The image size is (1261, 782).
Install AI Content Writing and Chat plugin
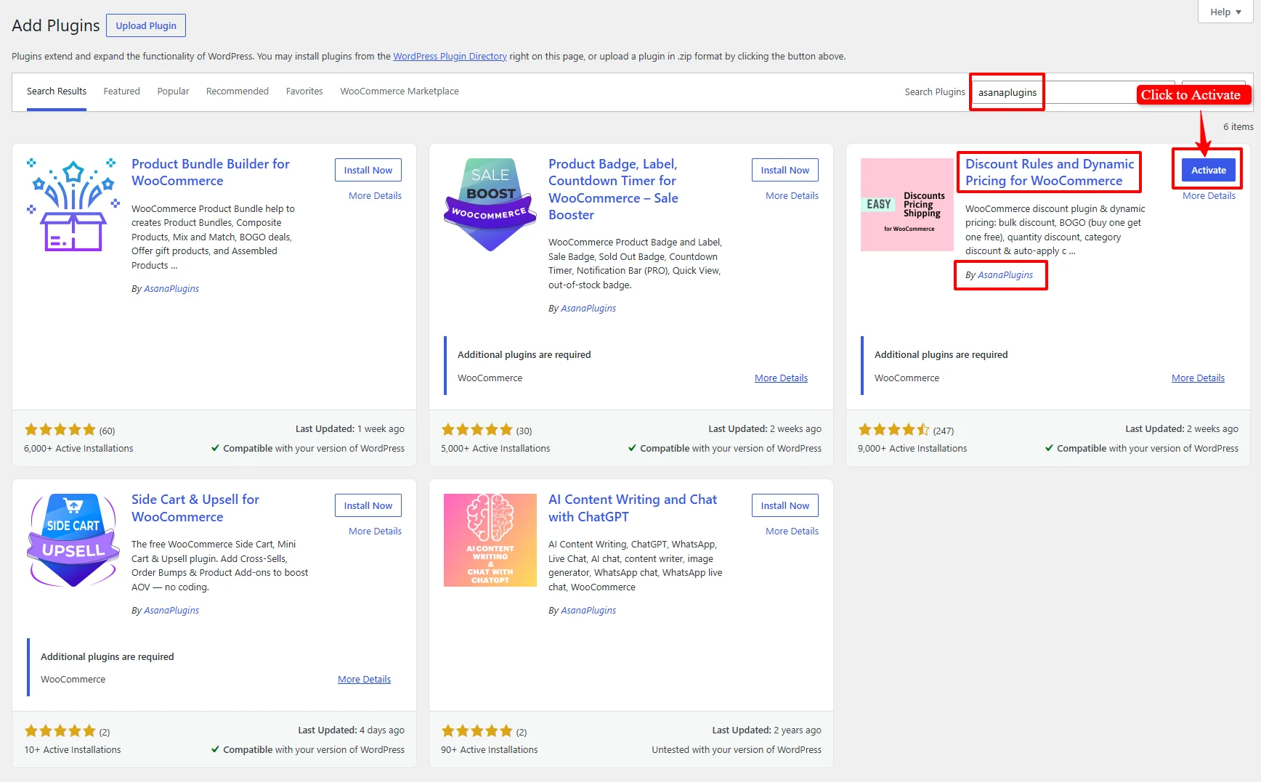pyautogui.click(x=785, y=505)
